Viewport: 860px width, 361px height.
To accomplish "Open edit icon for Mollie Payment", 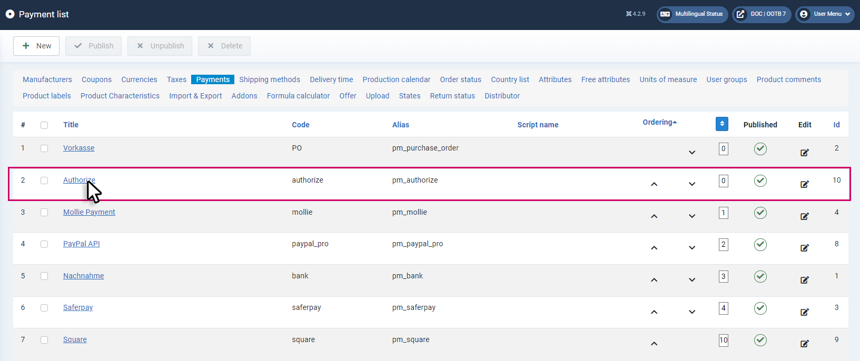I will click(804, 216).
